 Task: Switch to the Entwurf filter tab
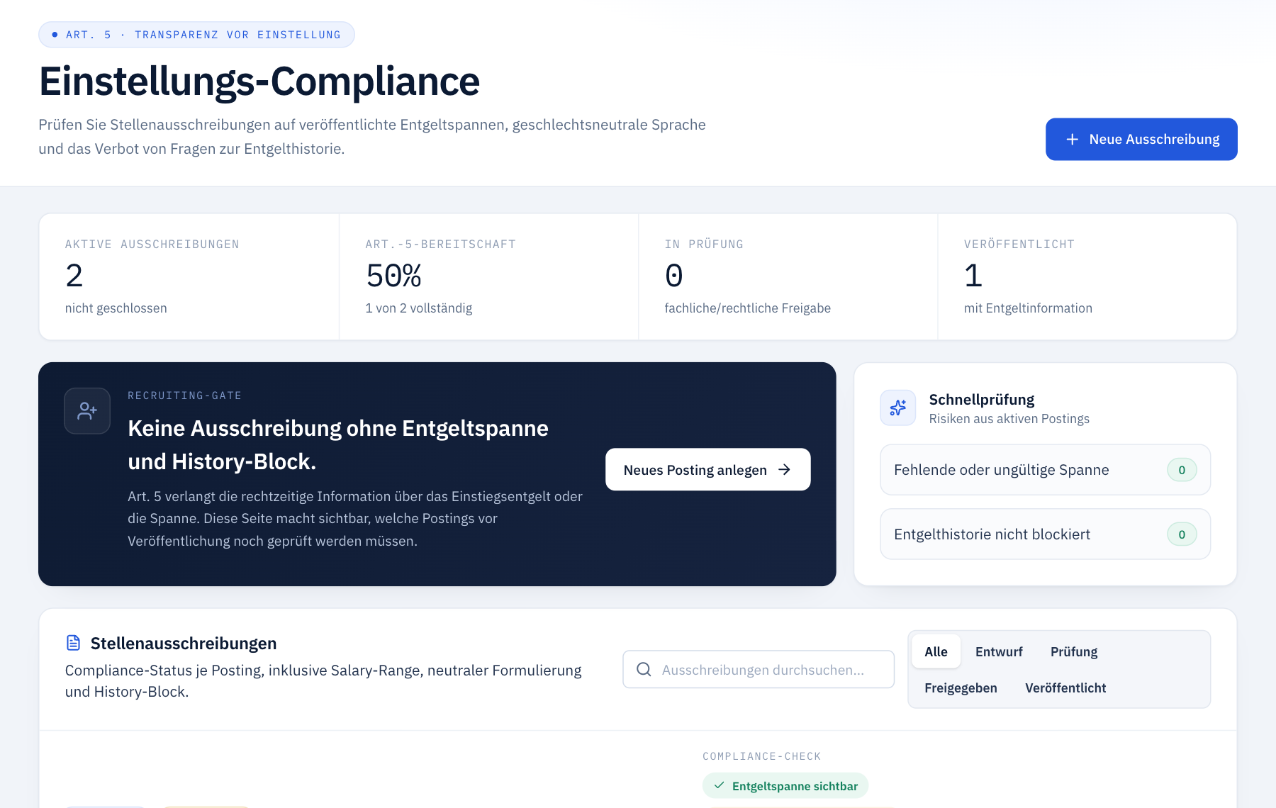pos(999,651)
